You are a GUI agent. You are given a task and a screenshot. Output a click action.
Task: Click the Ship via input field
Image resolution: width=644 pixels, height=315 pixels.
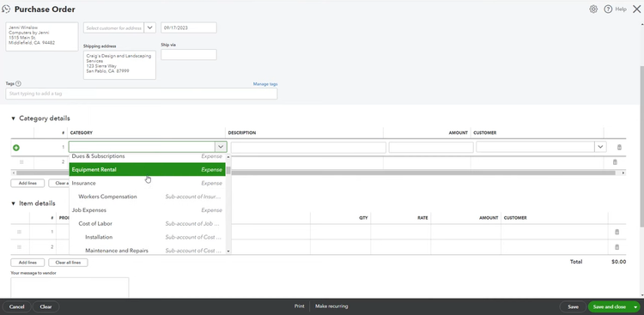(x=189, y=55)
